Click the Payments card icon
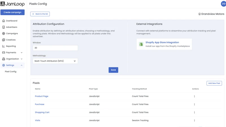This screenshot has width=226, height=127. tap(4, 52)
